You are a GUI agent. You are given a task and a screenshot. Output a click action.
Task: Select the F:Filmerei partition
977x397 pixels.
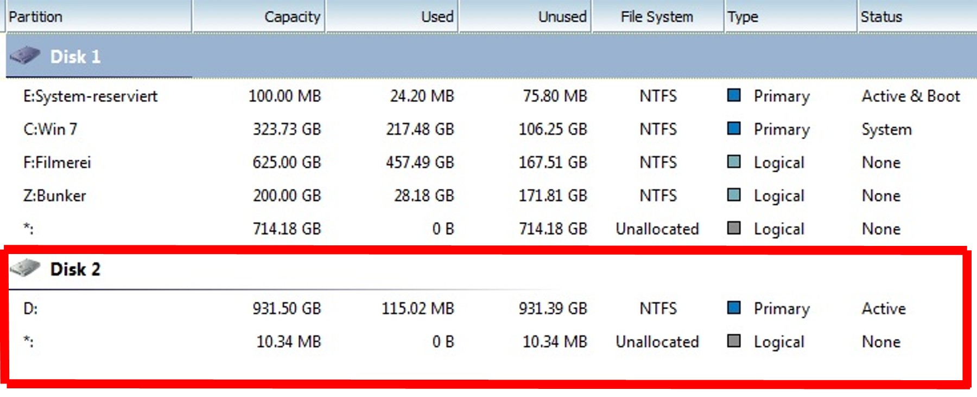57,162
